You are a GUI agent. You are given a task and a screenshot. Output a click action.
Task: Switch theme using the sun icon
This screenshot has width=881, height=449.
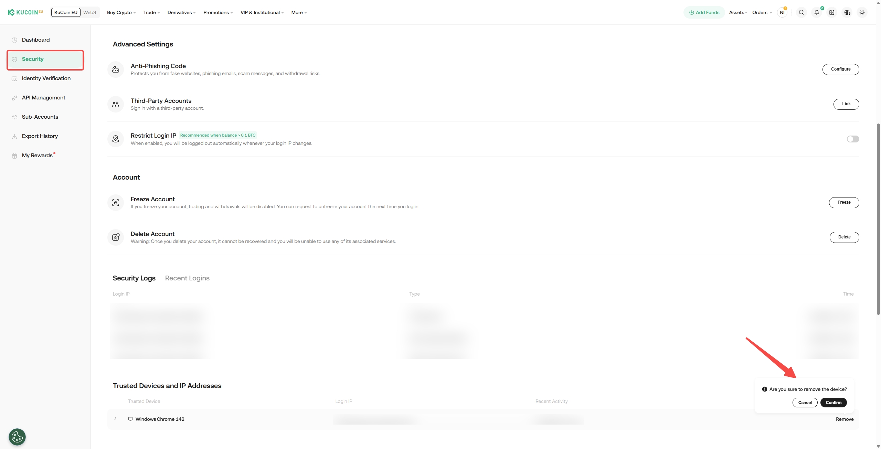[x=862, y=12]
